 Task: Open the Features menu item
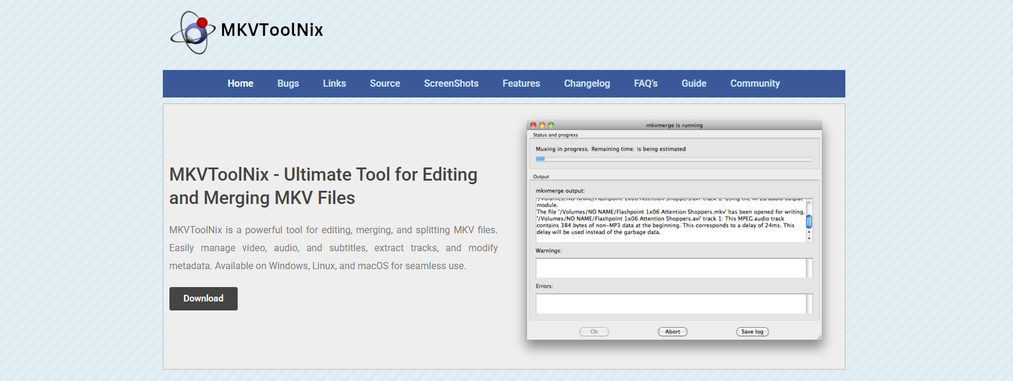click(521, 84)
